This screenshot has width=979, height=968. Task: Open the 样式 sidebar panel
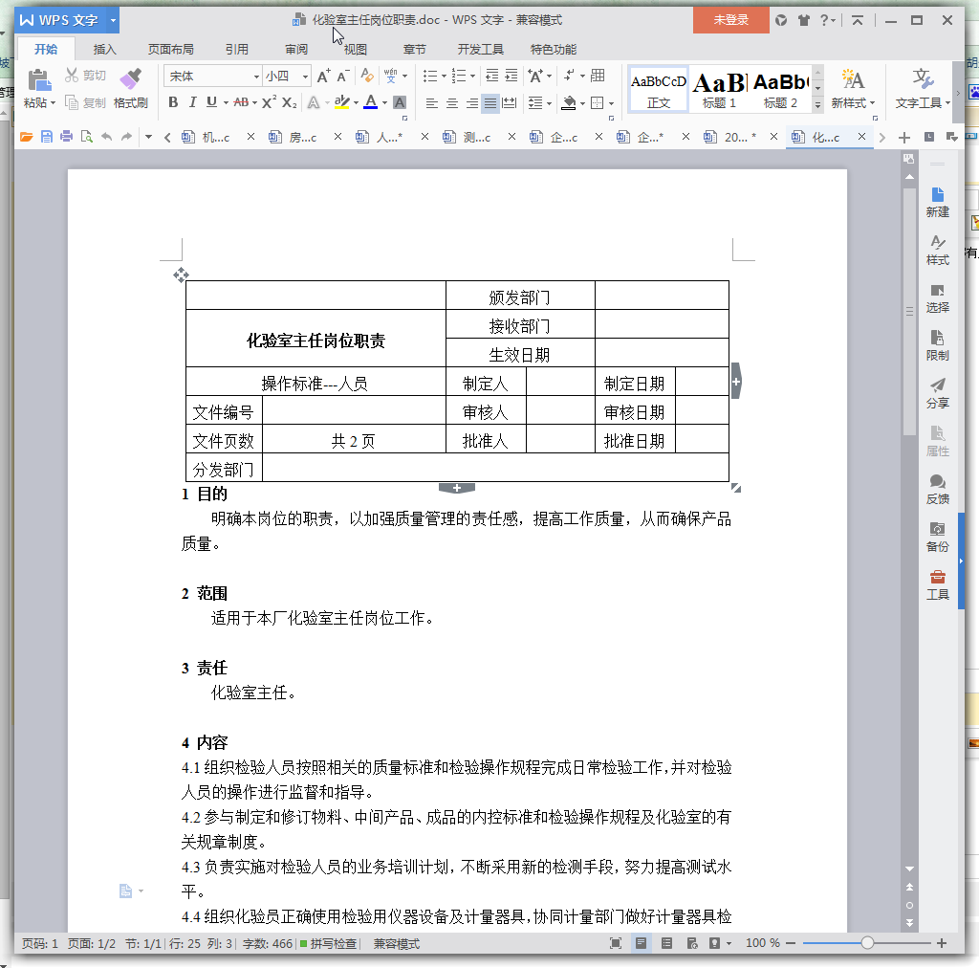coord(937,250)
